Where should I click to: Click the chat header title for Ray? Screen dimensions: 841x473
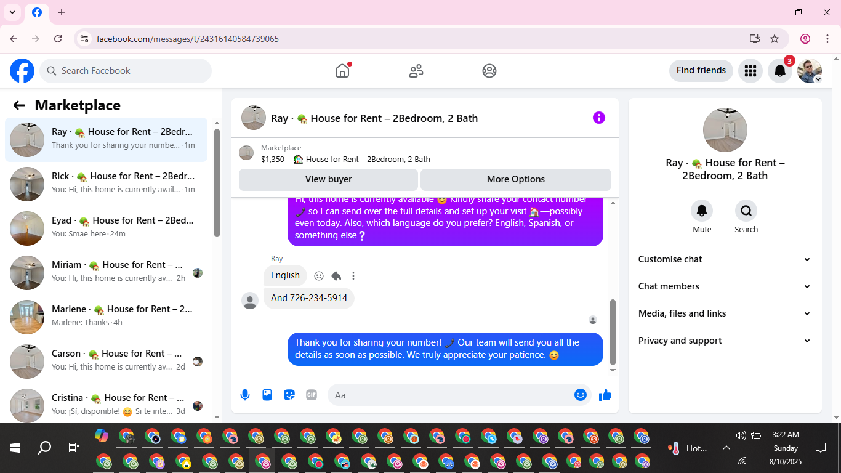374,118
